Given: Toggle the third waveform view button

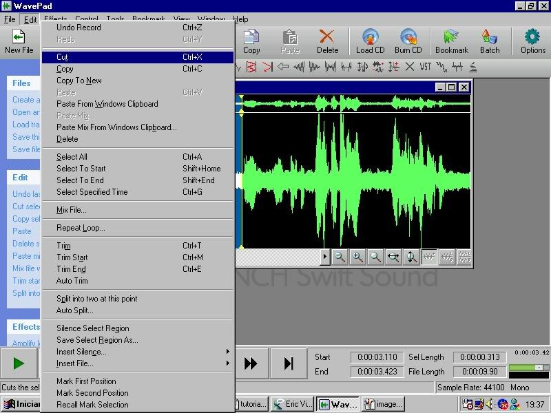Looking at the screenshot, I should point(465,257).
